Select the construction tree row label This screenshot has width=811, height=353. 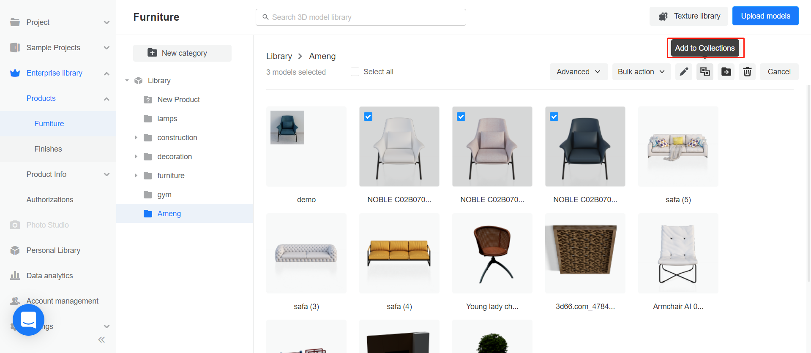tap(177, 138)
